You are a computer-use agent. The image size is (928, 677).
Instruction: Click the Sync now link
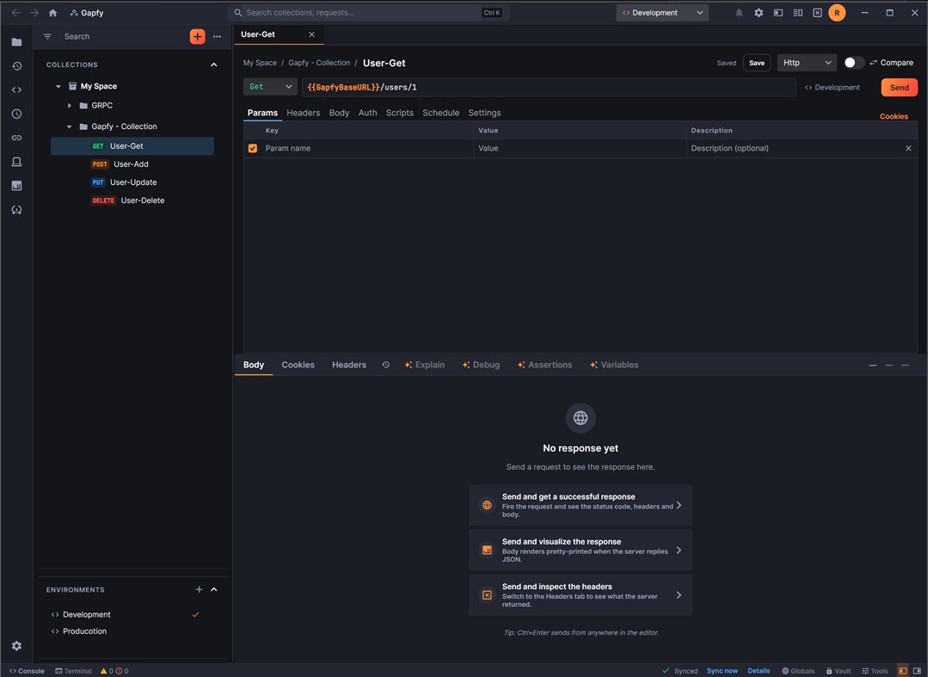coord(722,671)
